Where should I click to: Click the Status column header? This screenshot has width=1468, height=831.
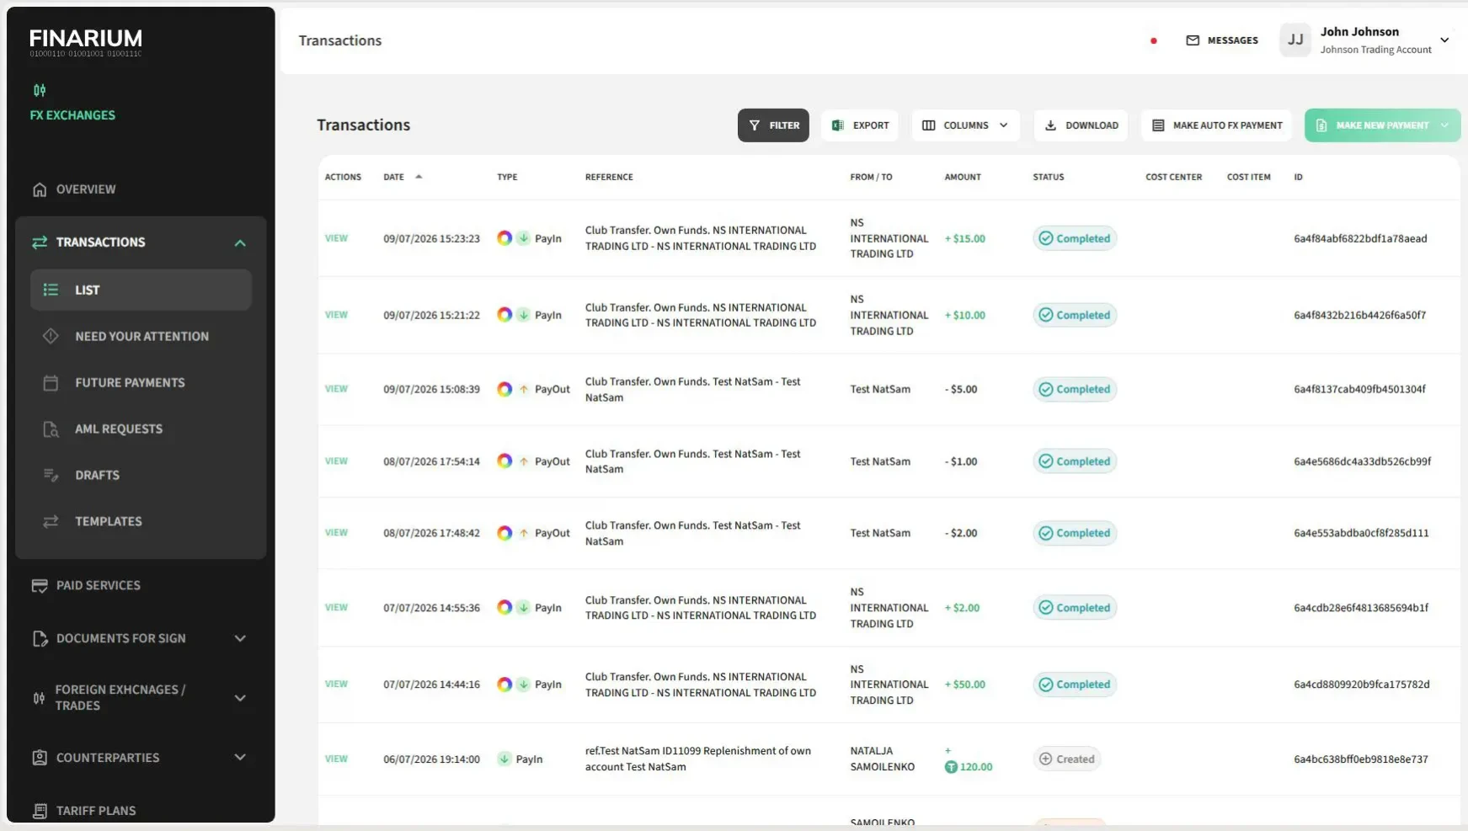point(1049,177)
